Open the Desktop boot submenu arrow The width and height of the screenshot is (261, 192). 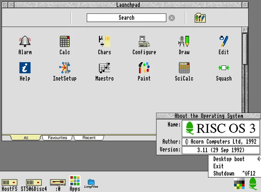pos(259,159)
